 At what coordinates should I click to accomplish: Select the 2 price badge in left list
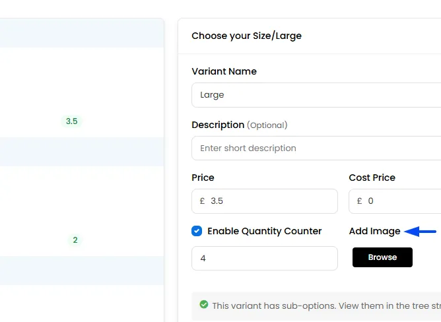(x=75, y=240)
